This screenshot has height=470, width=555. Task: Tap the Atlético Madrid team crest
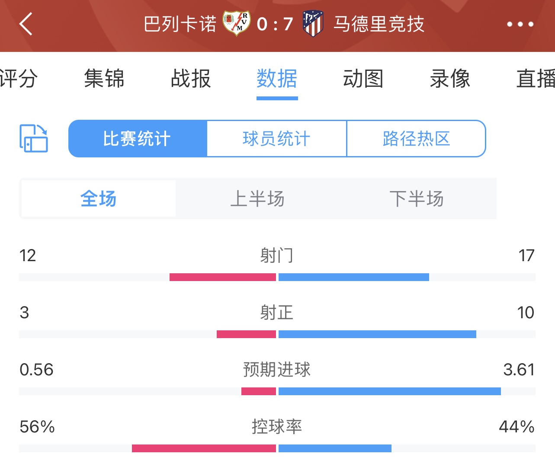pos(313,24)
